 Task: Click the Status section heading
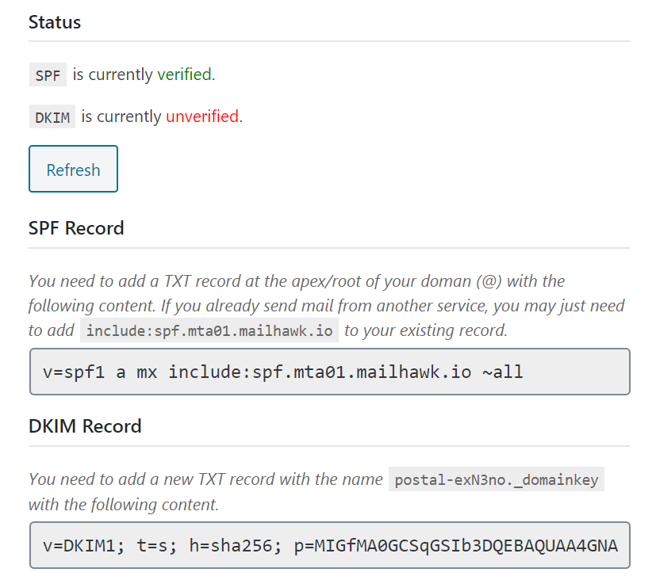(x=55, y=22)
